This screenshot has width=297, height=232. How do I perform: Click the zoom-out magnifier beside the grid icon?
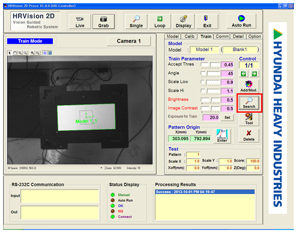pyautogui.click(x=38, y=53)
